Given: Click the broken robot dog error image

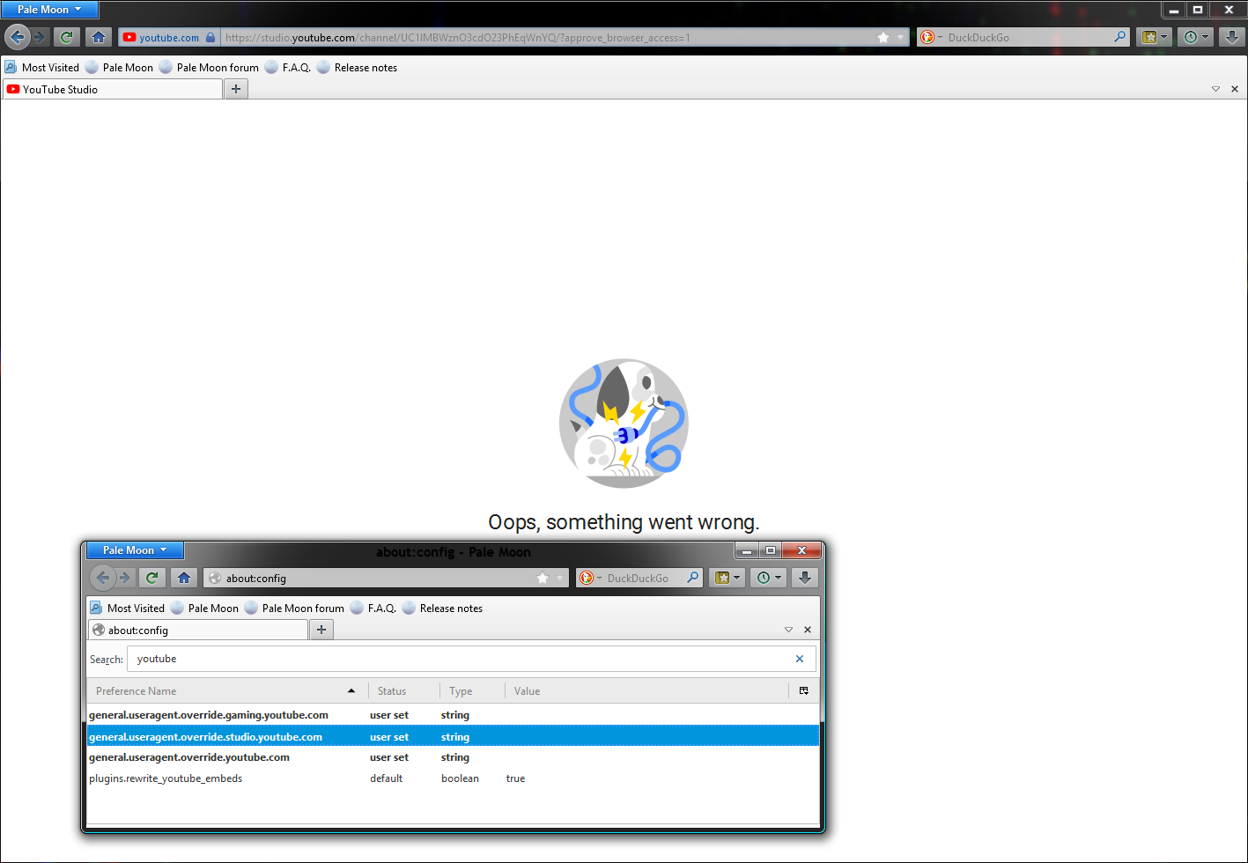Looking at the screenshot, I should 624,423.
